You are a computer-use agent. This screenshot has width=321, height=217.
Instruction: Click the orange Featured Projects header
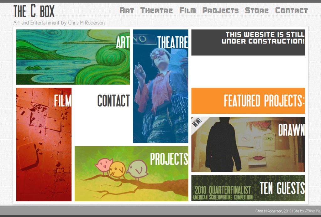248,101
